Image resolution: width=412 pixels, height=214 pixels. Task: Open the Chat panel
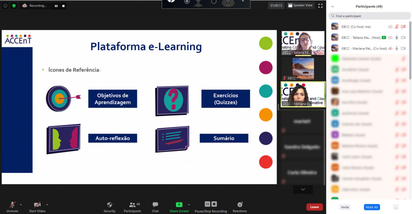point(155,205)
